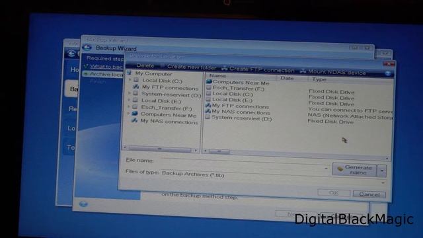Viewport: 423px width, 238px height.
Task: Click help icon at Backup Wizard bottom-left
Action: tap(83, 204)
